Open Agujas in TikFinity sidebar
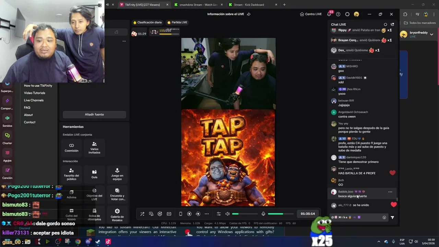Image resolution: width=439 pixels, height=247 pixels. tap(7, 155)
